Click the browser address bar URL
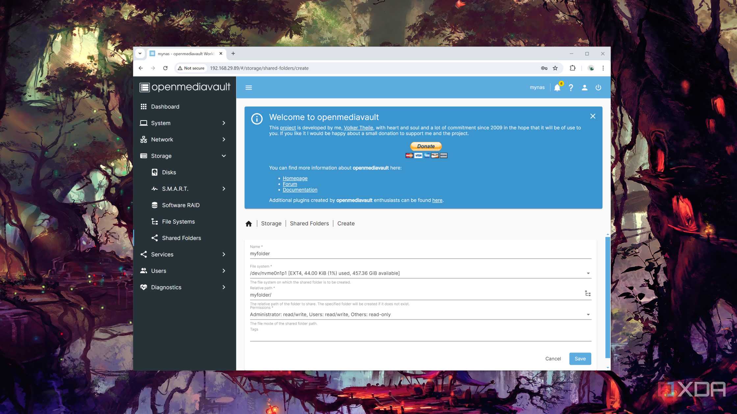737x414 pixels. point(259,68)
